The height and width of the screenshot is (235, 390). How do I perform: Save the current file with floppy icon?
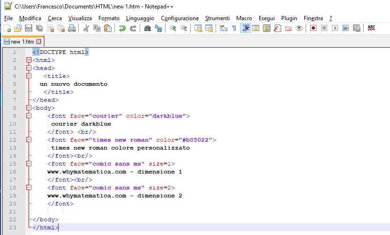[x=29, y=28]
